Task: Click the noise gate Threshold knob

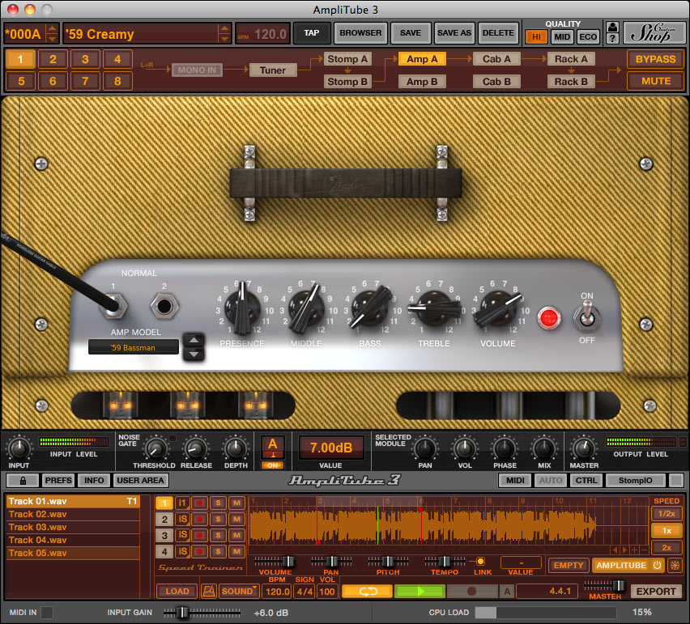Action: point(155,449)
